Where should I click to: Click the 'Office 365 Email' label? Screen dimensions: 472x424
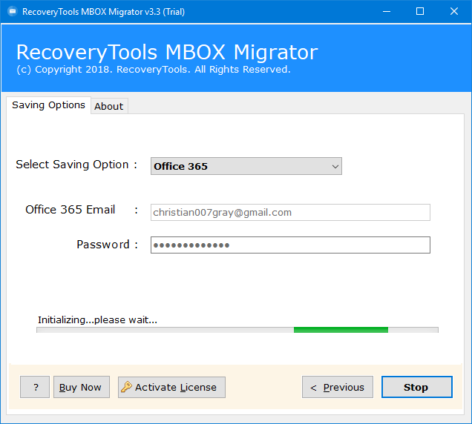pos(71,210)
